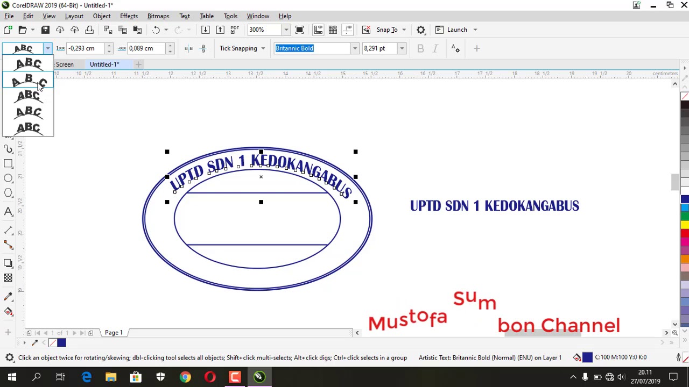Click the Full-screen preview icon
Image resolution: width=689 pixels, height=387 pixels.
click(300, 30)
